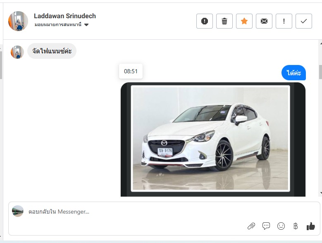
Task: Click the chat scrollbar down arrow
Action: point(320,193)
